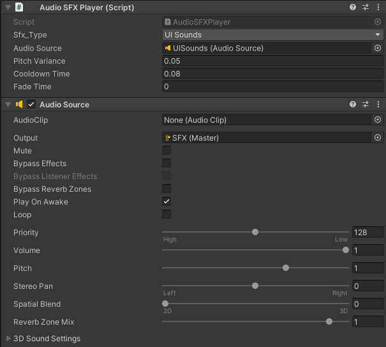Open object picker for UISounds Audio Source field
Image resolution: width=386 pixels, height=347 pixels.
click(377, 48)
